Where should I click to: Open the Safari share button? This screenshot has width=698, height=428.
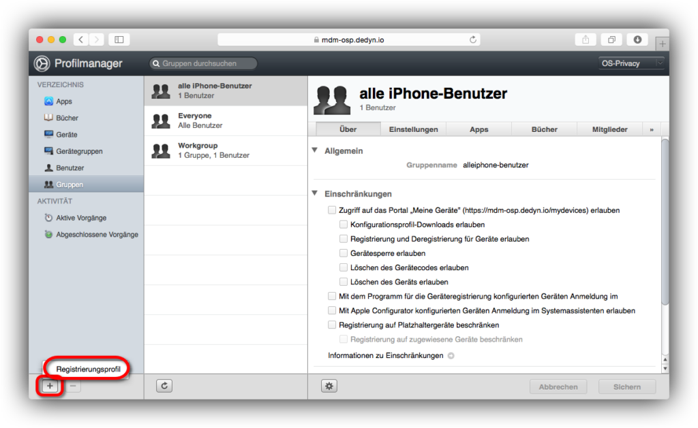(586, 39)
